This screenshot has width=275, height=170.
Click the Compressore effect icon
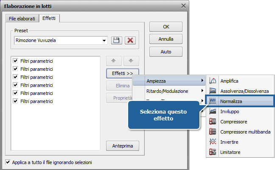(x=213, y=121)
